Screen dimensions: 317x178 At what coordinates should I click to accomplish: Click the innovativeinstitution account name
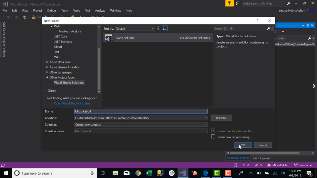point(292,11)
